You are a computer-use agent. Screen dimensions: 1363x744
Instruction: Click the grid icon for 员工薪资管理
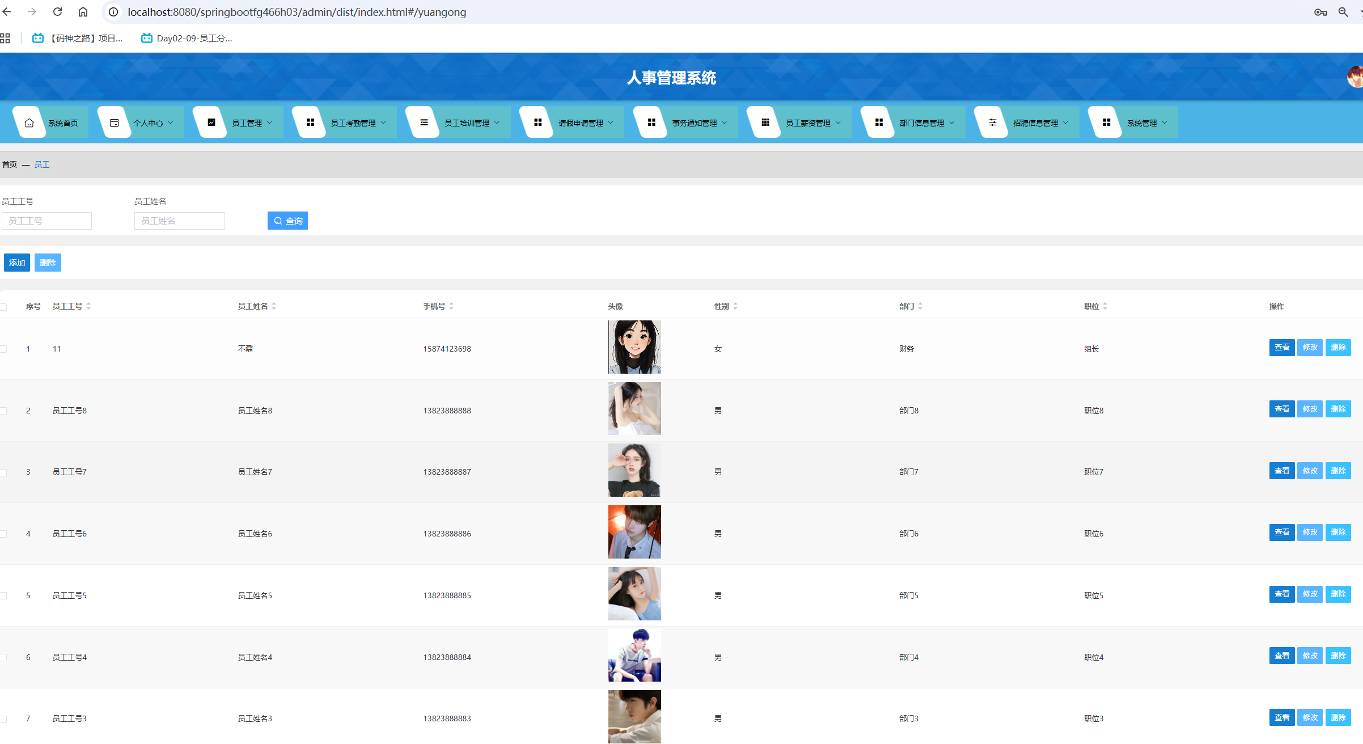click(x=765, y=122)
